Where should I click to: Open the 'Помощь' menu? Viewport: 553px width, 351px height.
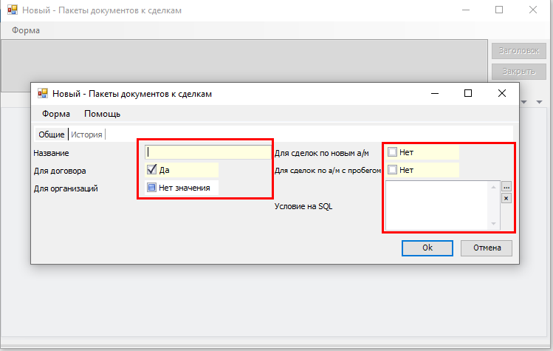(102, 114)
